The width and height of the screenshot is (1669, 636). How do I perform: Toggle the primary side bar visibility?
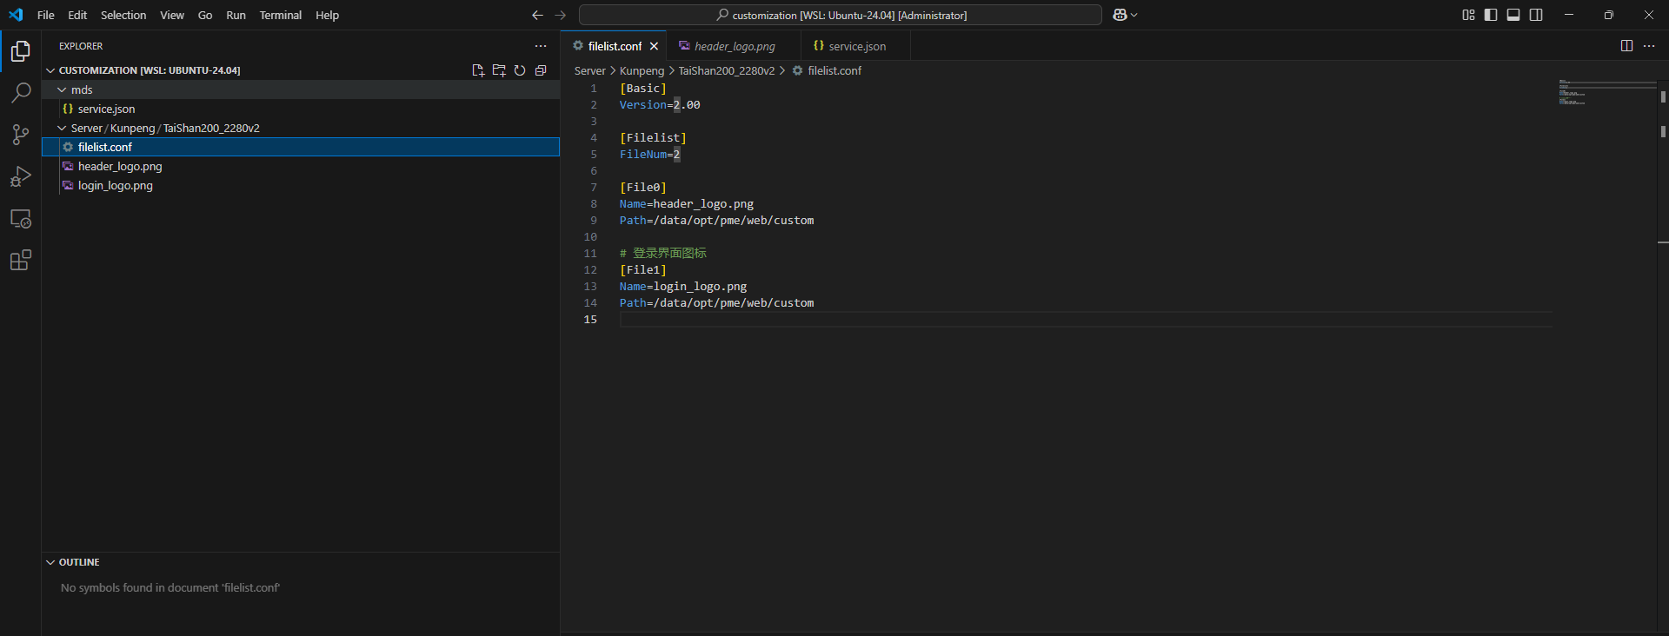(x=1491, y=15)
